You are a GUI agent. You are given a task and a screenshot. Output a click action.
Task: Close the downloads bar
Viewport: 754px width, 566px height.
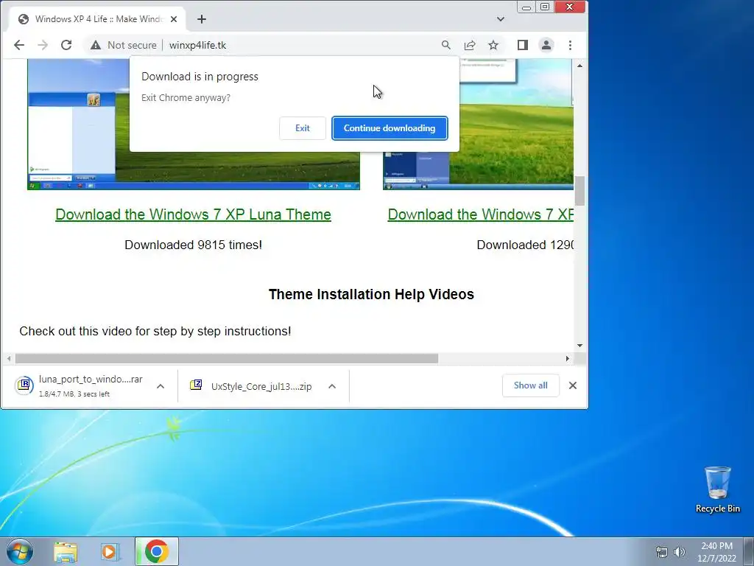(x=573, y=385)
